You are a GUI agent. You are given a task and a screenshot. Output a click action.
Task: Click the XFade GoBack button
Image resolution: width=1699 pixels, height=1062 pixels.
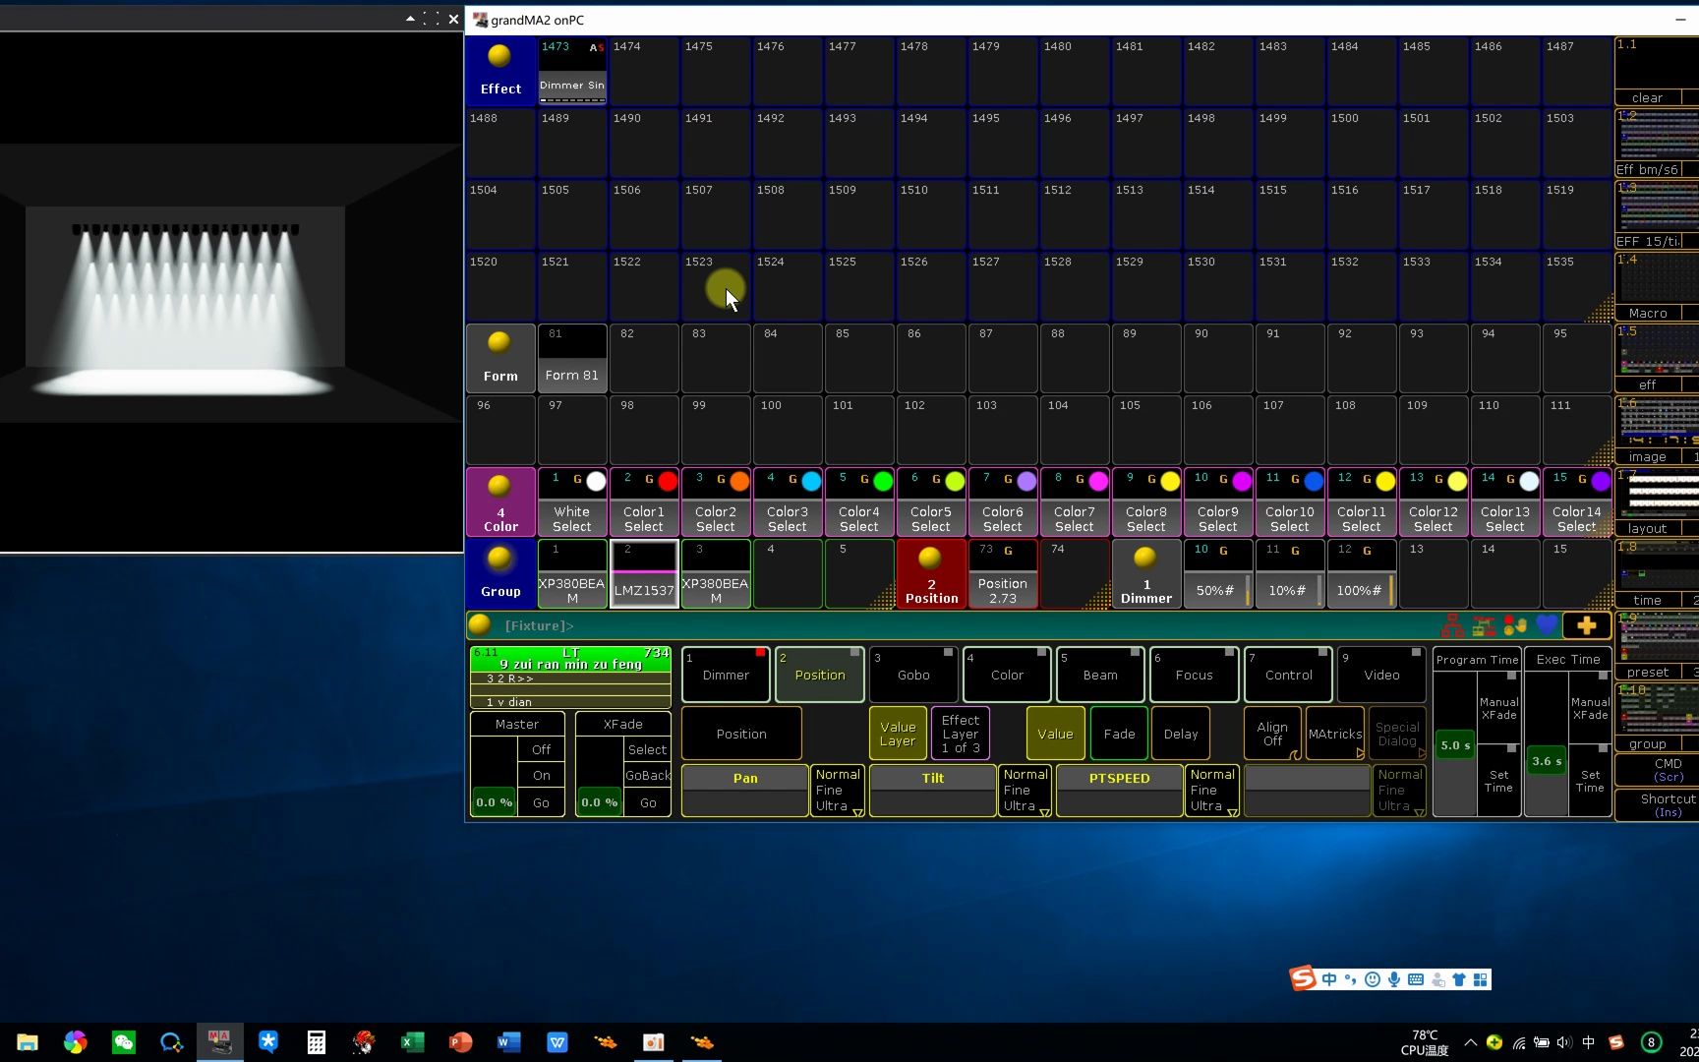[x=648, y=775]
